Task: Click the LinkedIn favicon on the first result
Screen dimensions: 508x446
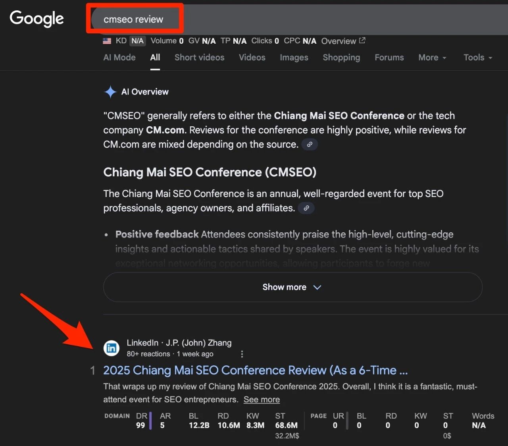Action: 112,348
